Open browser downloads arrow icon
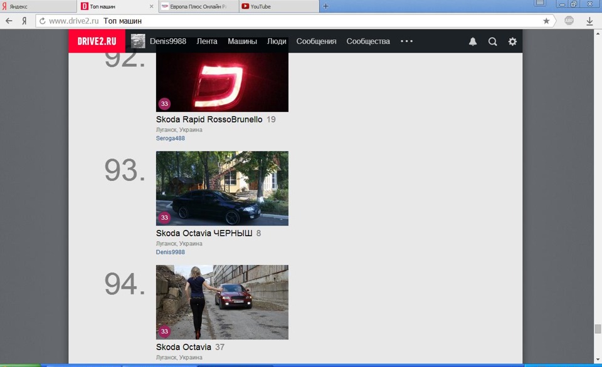Screen dimensions: 602x367 [x=589, y=21]
